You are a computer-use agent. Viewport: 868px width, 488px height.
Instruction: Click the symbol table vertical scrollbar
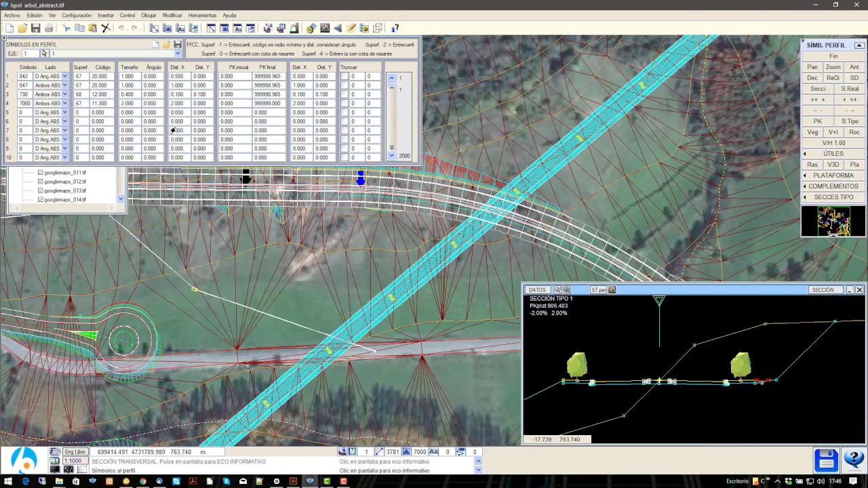coord(391,115)
